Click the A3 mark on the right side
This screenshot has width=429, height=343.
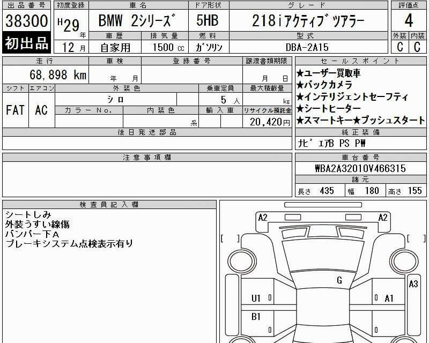(413, 284)
